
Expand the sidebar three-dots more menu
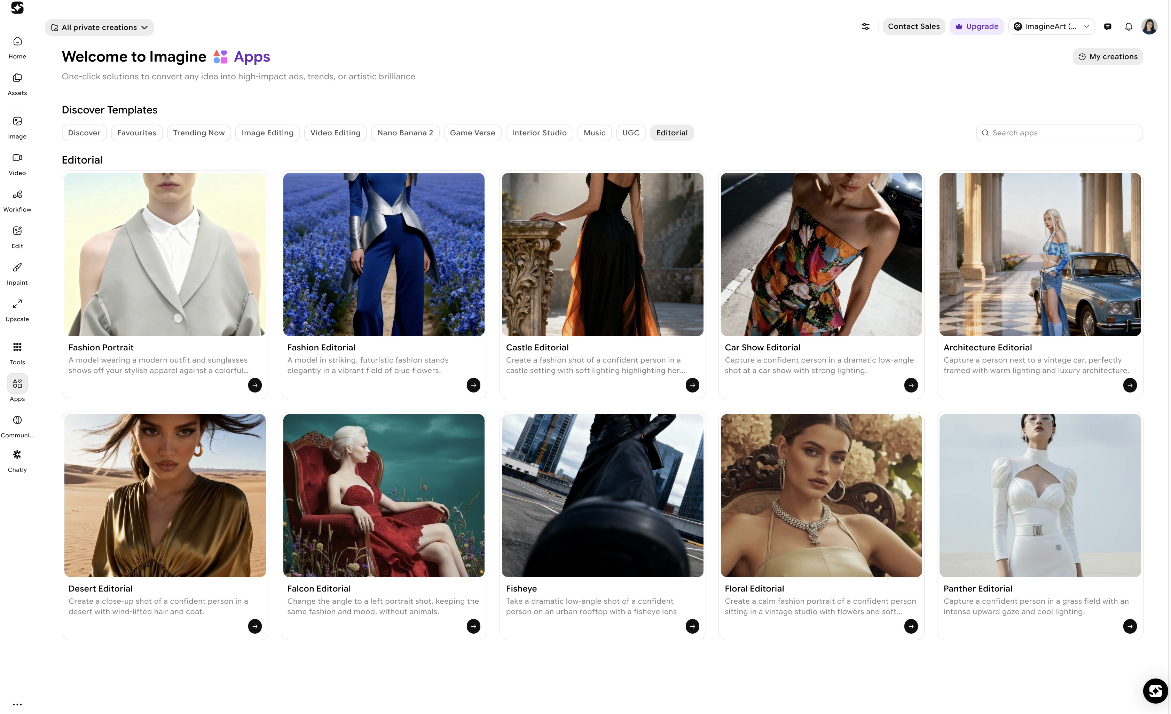17,705
